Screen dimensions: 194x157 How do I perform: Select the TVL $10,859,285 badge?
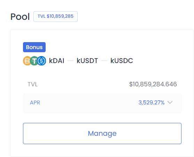[x=55, y=16]
